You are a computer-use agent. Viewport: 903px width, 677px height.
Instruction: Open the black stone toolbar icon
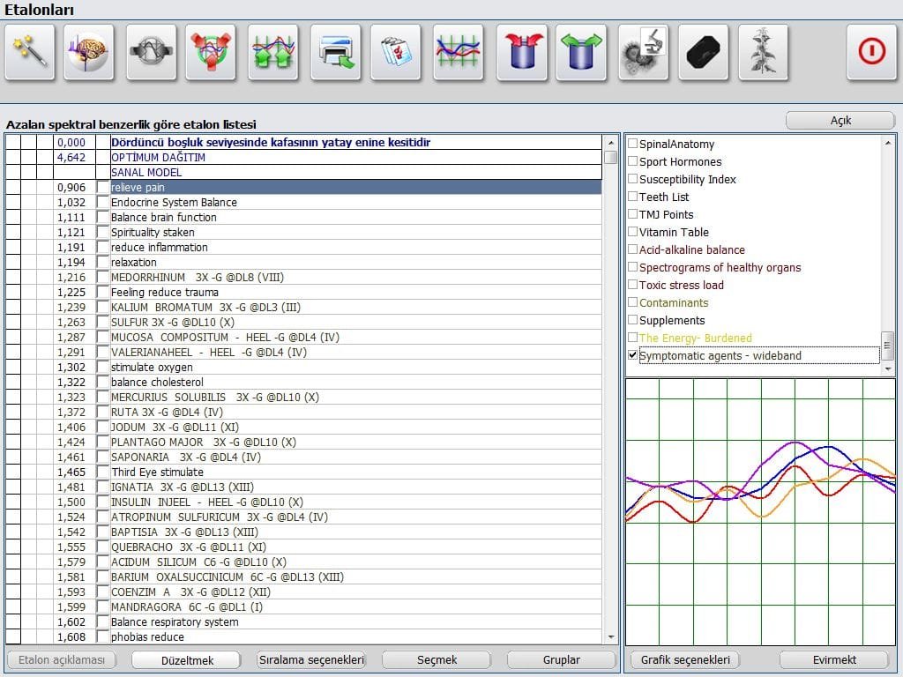pos(703,52)
